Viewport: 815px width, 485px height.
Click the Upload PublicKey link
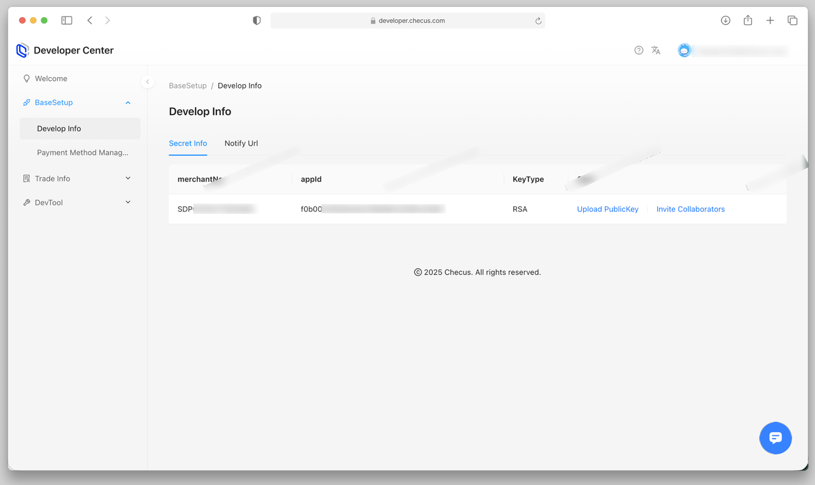pyautogui.click(x=607, y=209)
